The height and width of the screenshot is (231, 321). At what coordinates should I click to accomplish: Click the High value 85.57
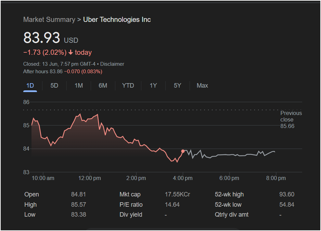(x=78, y=205)
